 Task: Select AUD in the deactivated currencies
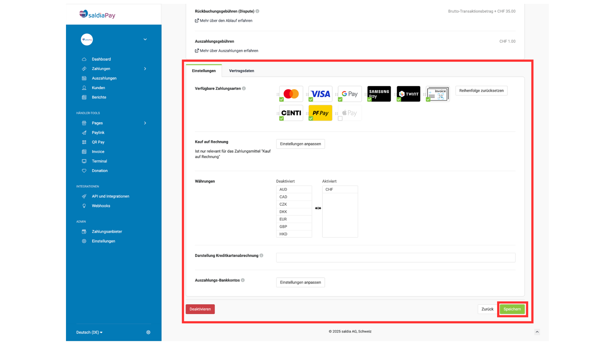pos(294,189)
